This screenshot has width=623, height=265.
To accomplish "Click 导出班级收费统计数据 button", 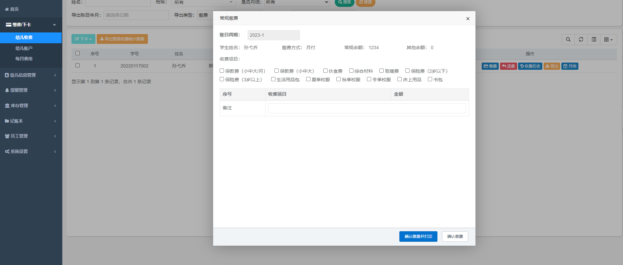I will pos(122,39).
